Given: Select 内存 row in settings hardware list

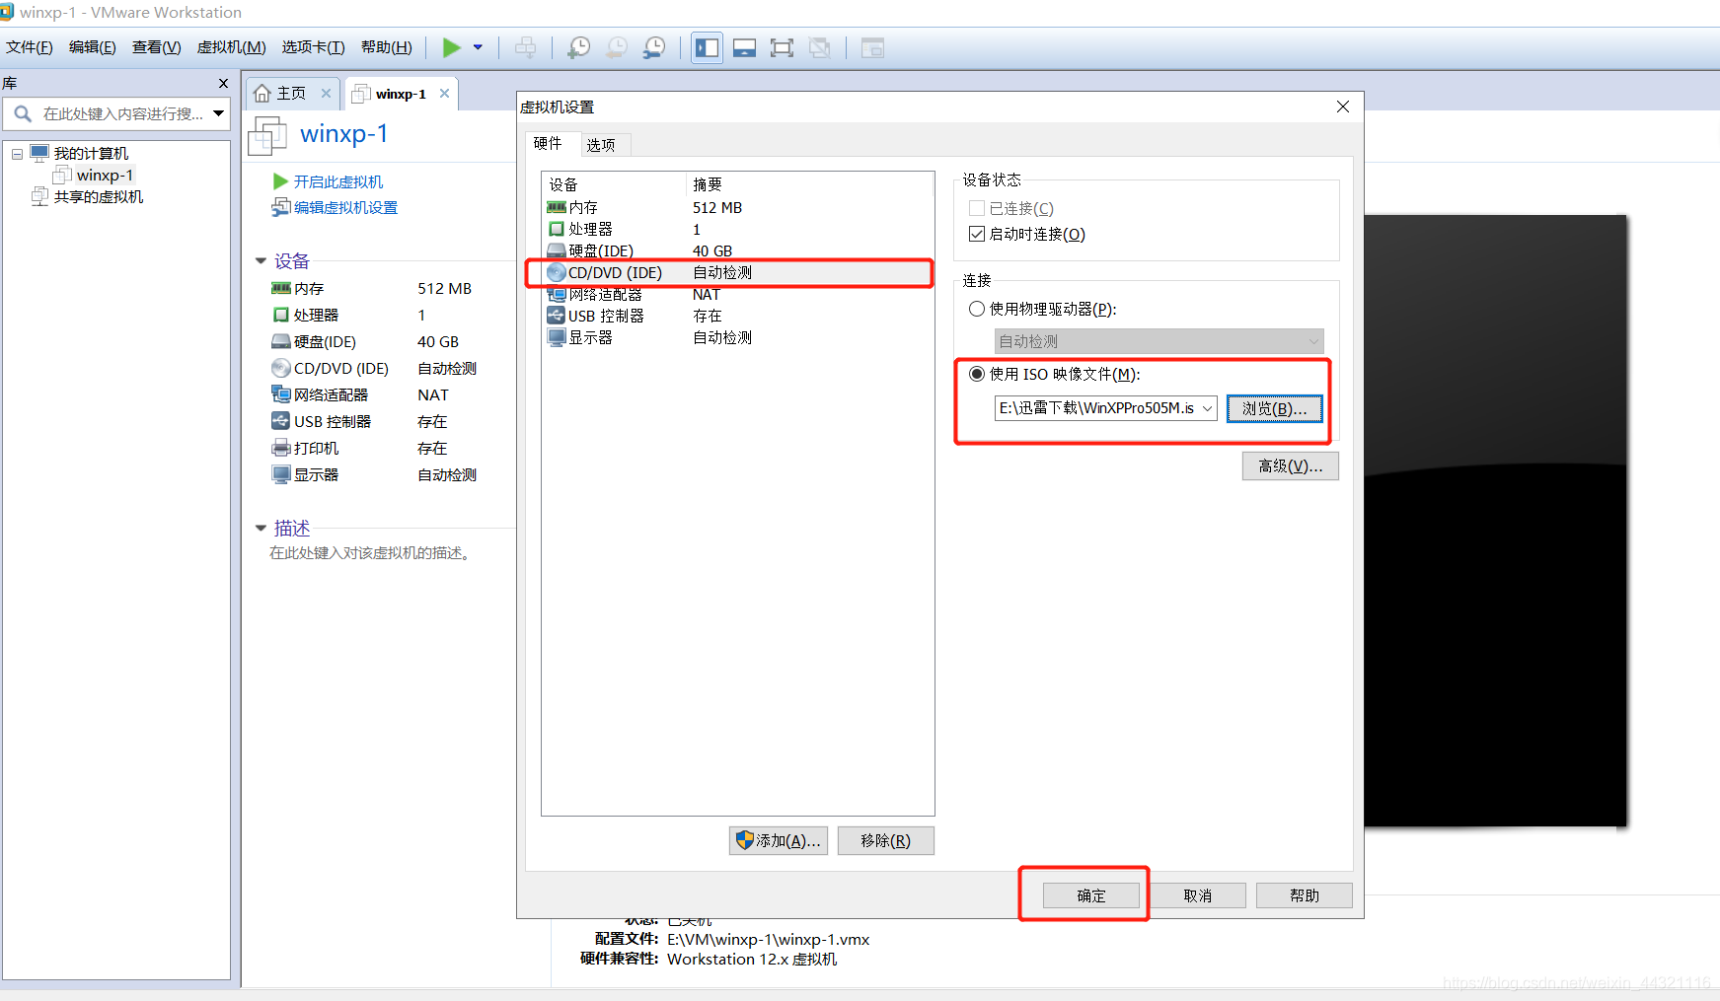Looking at the screenshot, I should click(737, 208).
